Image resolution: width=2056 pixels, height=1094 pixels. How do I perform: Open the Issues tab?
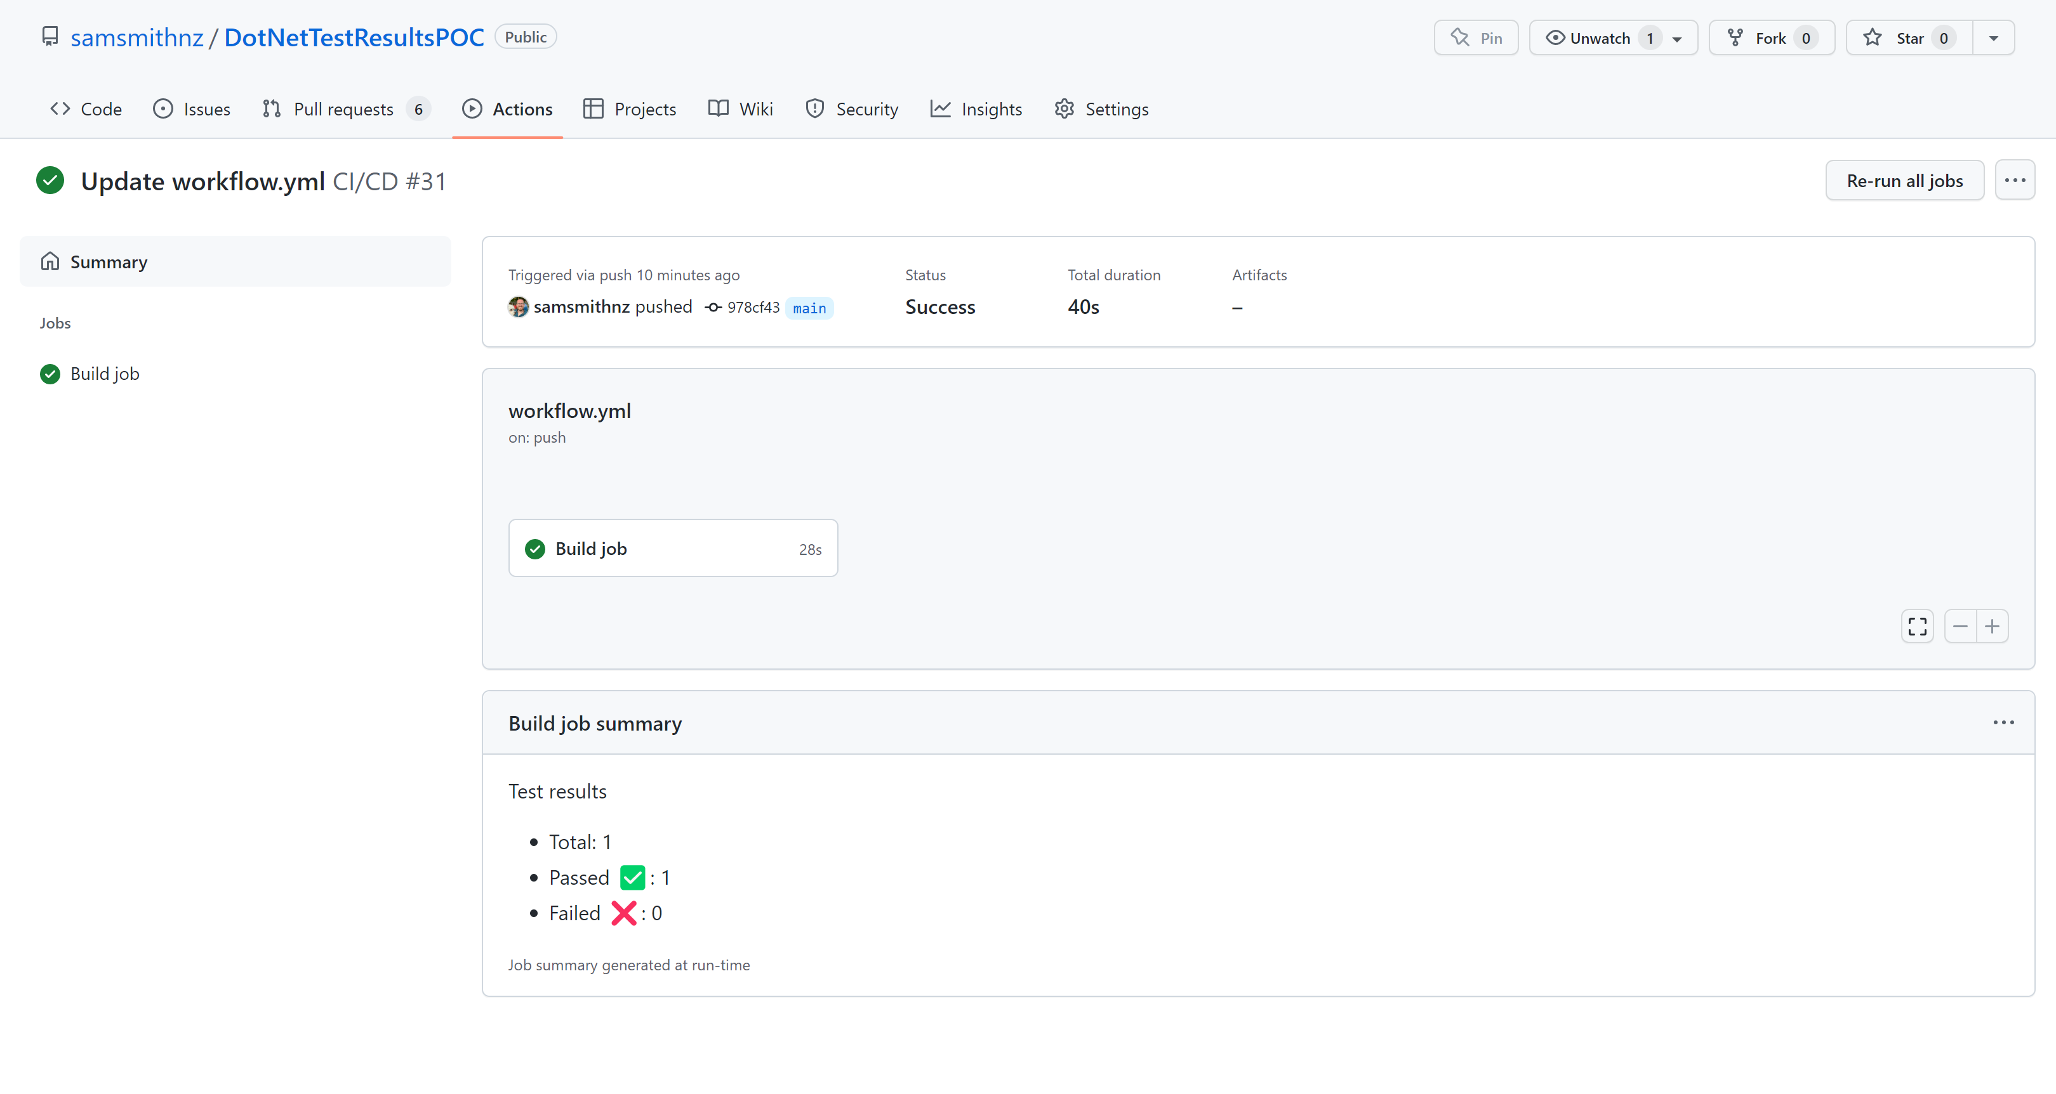pyautogui.click(x=192, y=109)
